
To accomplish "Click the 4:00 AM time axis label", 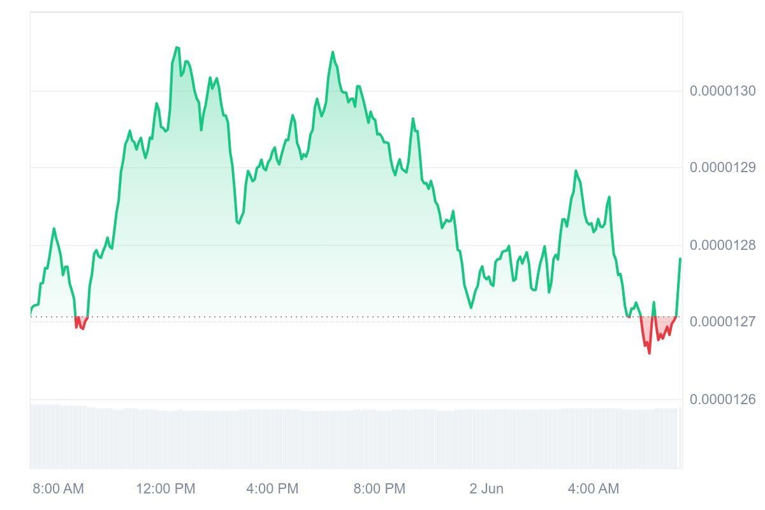I will (x=593, y=489).
